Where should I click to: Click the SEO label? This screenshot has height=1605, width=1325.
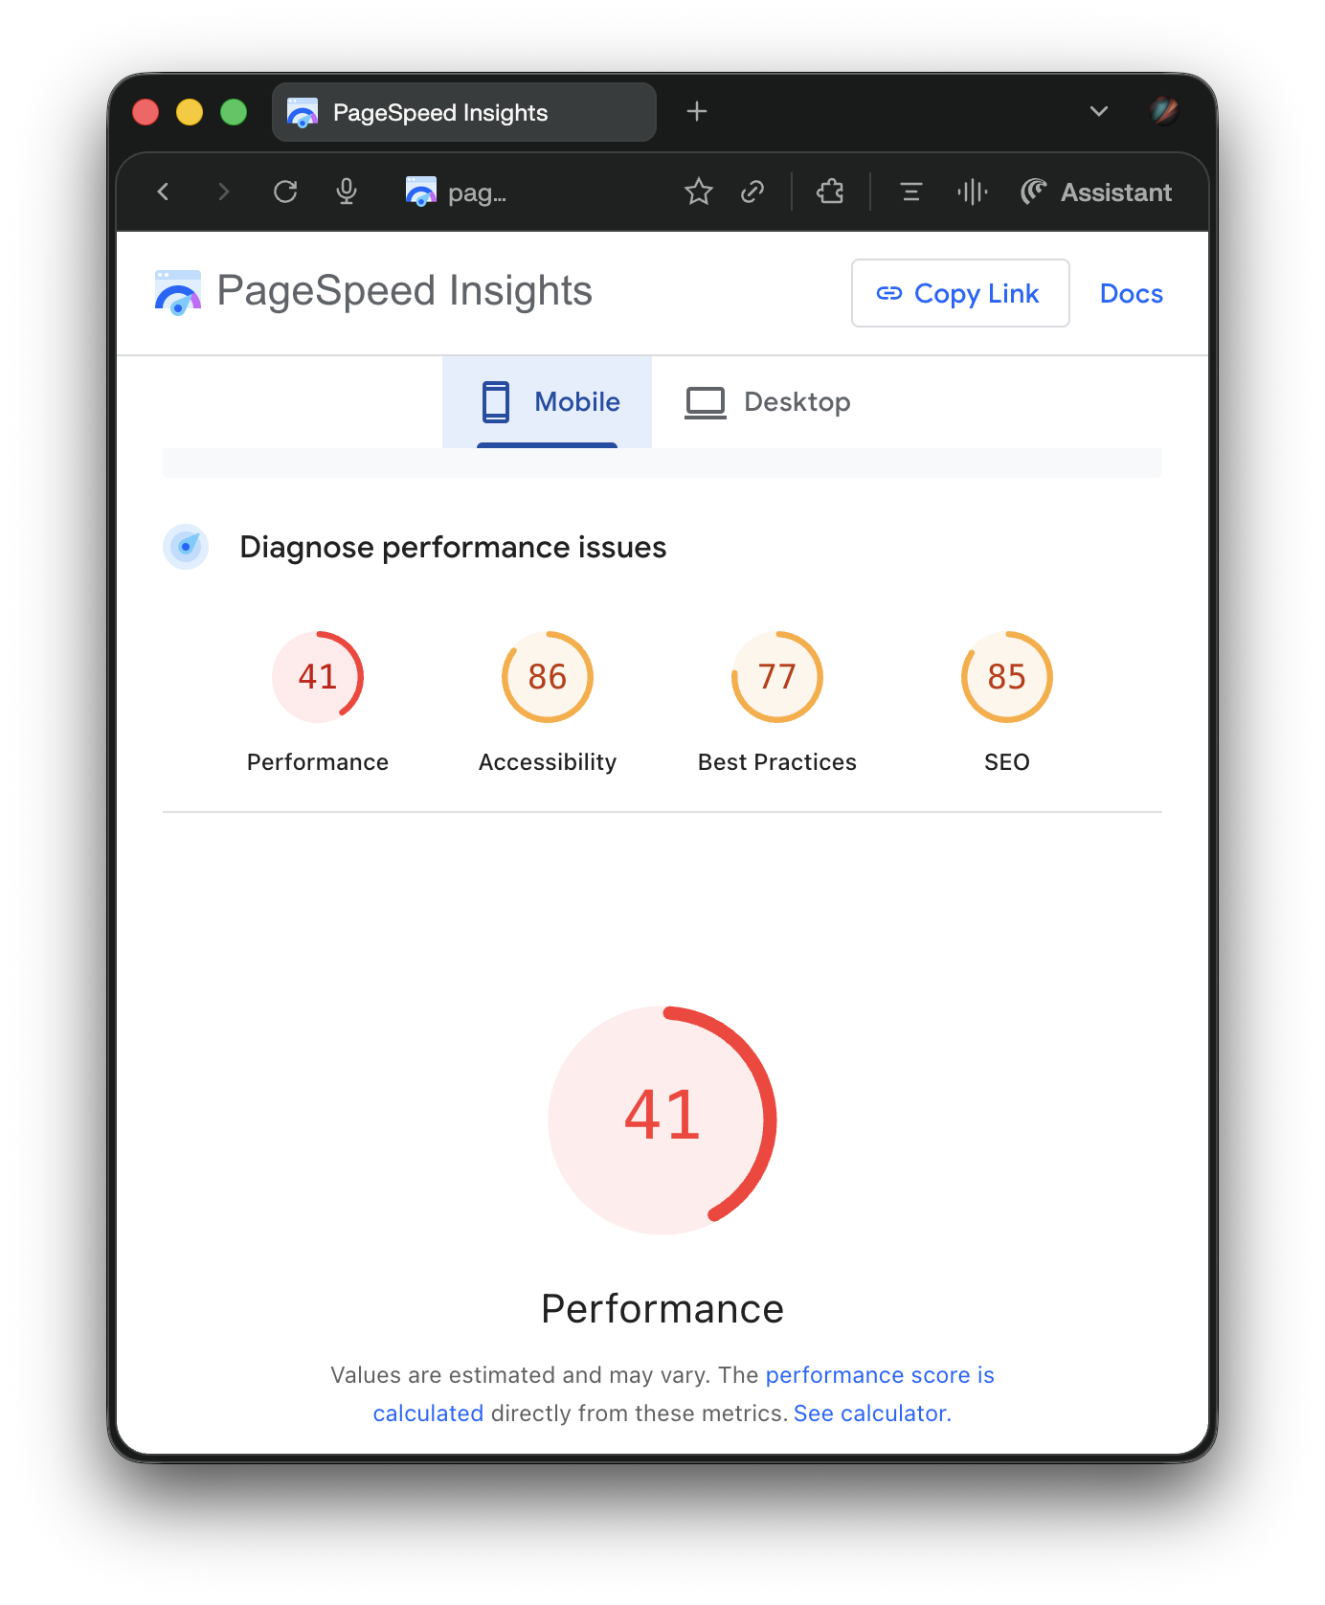click(x=1007, y=762)
